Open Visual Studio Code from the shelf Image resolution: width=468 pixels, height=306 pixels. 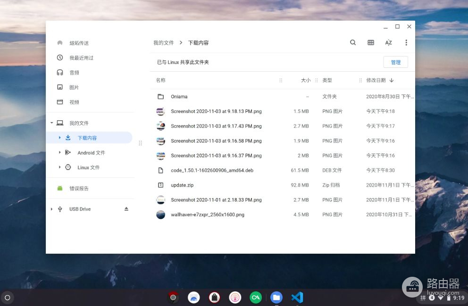click(297, 298)
